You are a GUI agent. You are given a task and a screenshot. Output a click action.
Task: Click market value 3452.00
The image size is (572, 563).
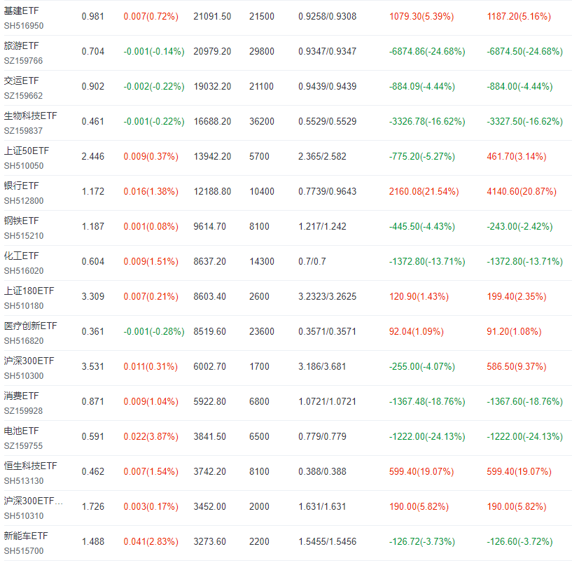(x=210, y=507)
